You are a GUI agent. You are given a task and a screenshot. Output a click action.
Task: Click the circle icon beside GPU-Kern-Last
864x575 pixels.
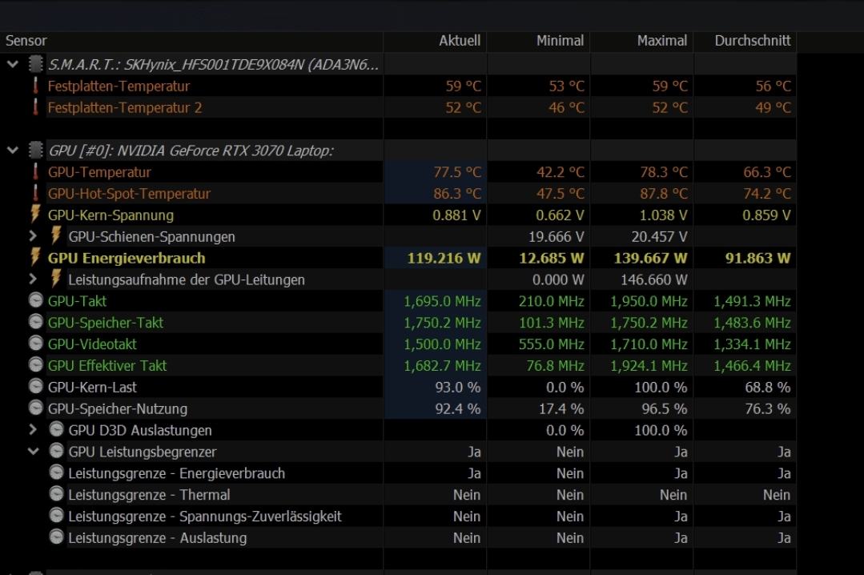[x=35, y=387]
